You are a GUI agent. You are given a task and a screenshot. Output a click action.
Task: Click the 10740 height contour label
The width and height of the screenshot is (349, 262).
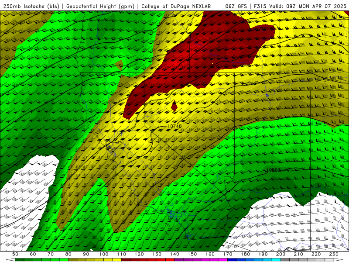pos(174,126)
